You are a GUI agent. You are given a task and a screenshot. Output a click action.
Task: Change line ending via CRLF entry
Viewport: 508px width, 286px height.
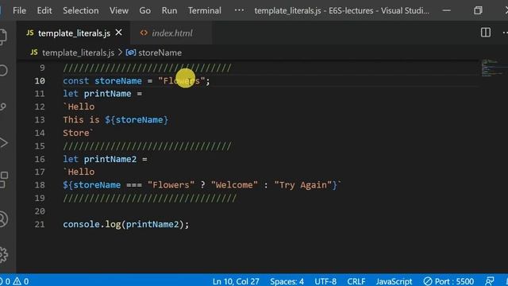coord(356,281)
